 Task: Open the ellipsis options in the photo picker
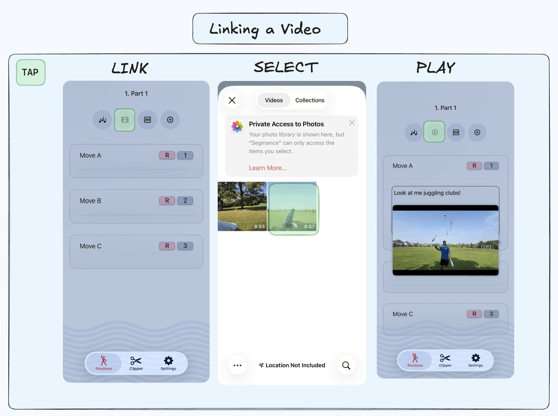pyautogui.click(x=237, y=365)
